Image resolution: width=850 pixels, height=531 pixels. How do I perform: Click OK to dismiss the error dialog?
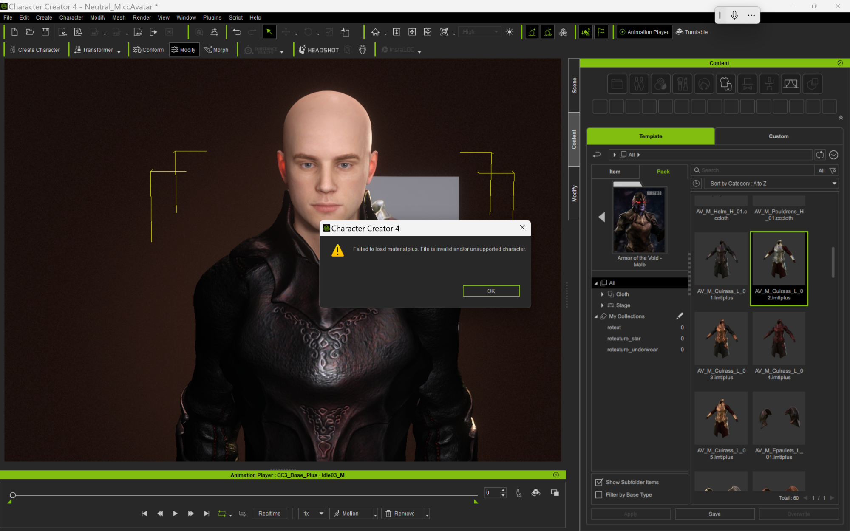pyautogui.click(x=491, y=291)
